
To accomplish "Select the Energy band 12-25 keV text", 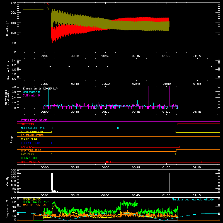I will point(40,89).
